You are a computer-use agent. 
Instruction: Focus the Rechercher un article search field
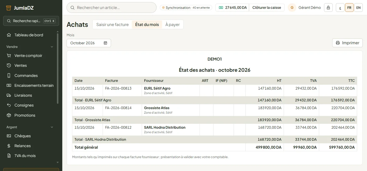tap(112, 8)
